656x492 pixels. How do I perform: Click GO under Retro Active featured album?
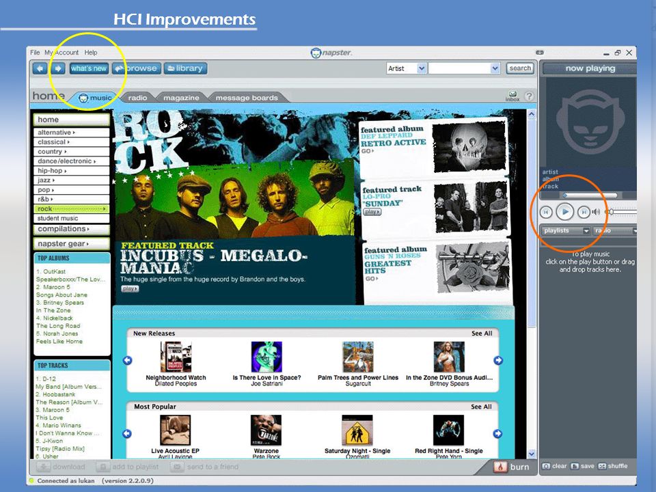pyautogui.click(x=368, y=151)
